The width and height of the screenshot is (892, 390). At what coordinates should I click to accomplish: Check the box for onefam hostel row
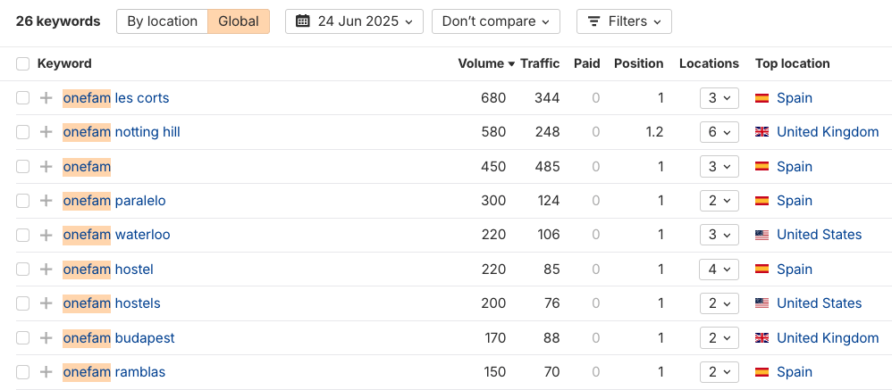(x=22, y=270)
